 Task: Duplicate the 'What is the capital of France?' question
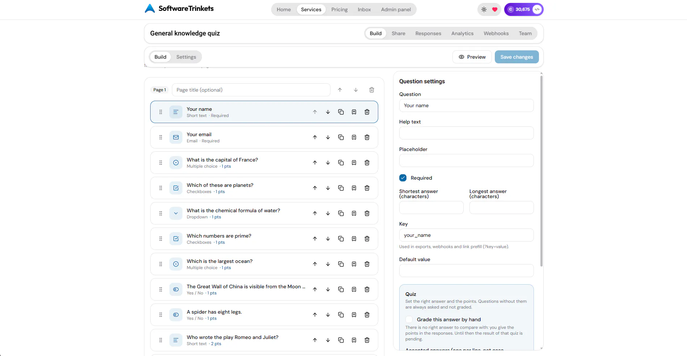341,163
